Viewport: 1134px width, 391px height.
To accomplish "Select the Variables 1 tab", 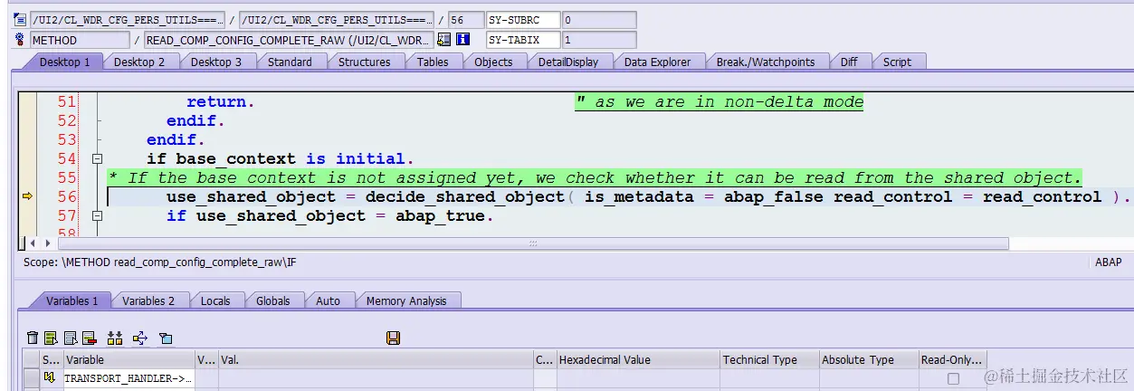I will point(72,300).
